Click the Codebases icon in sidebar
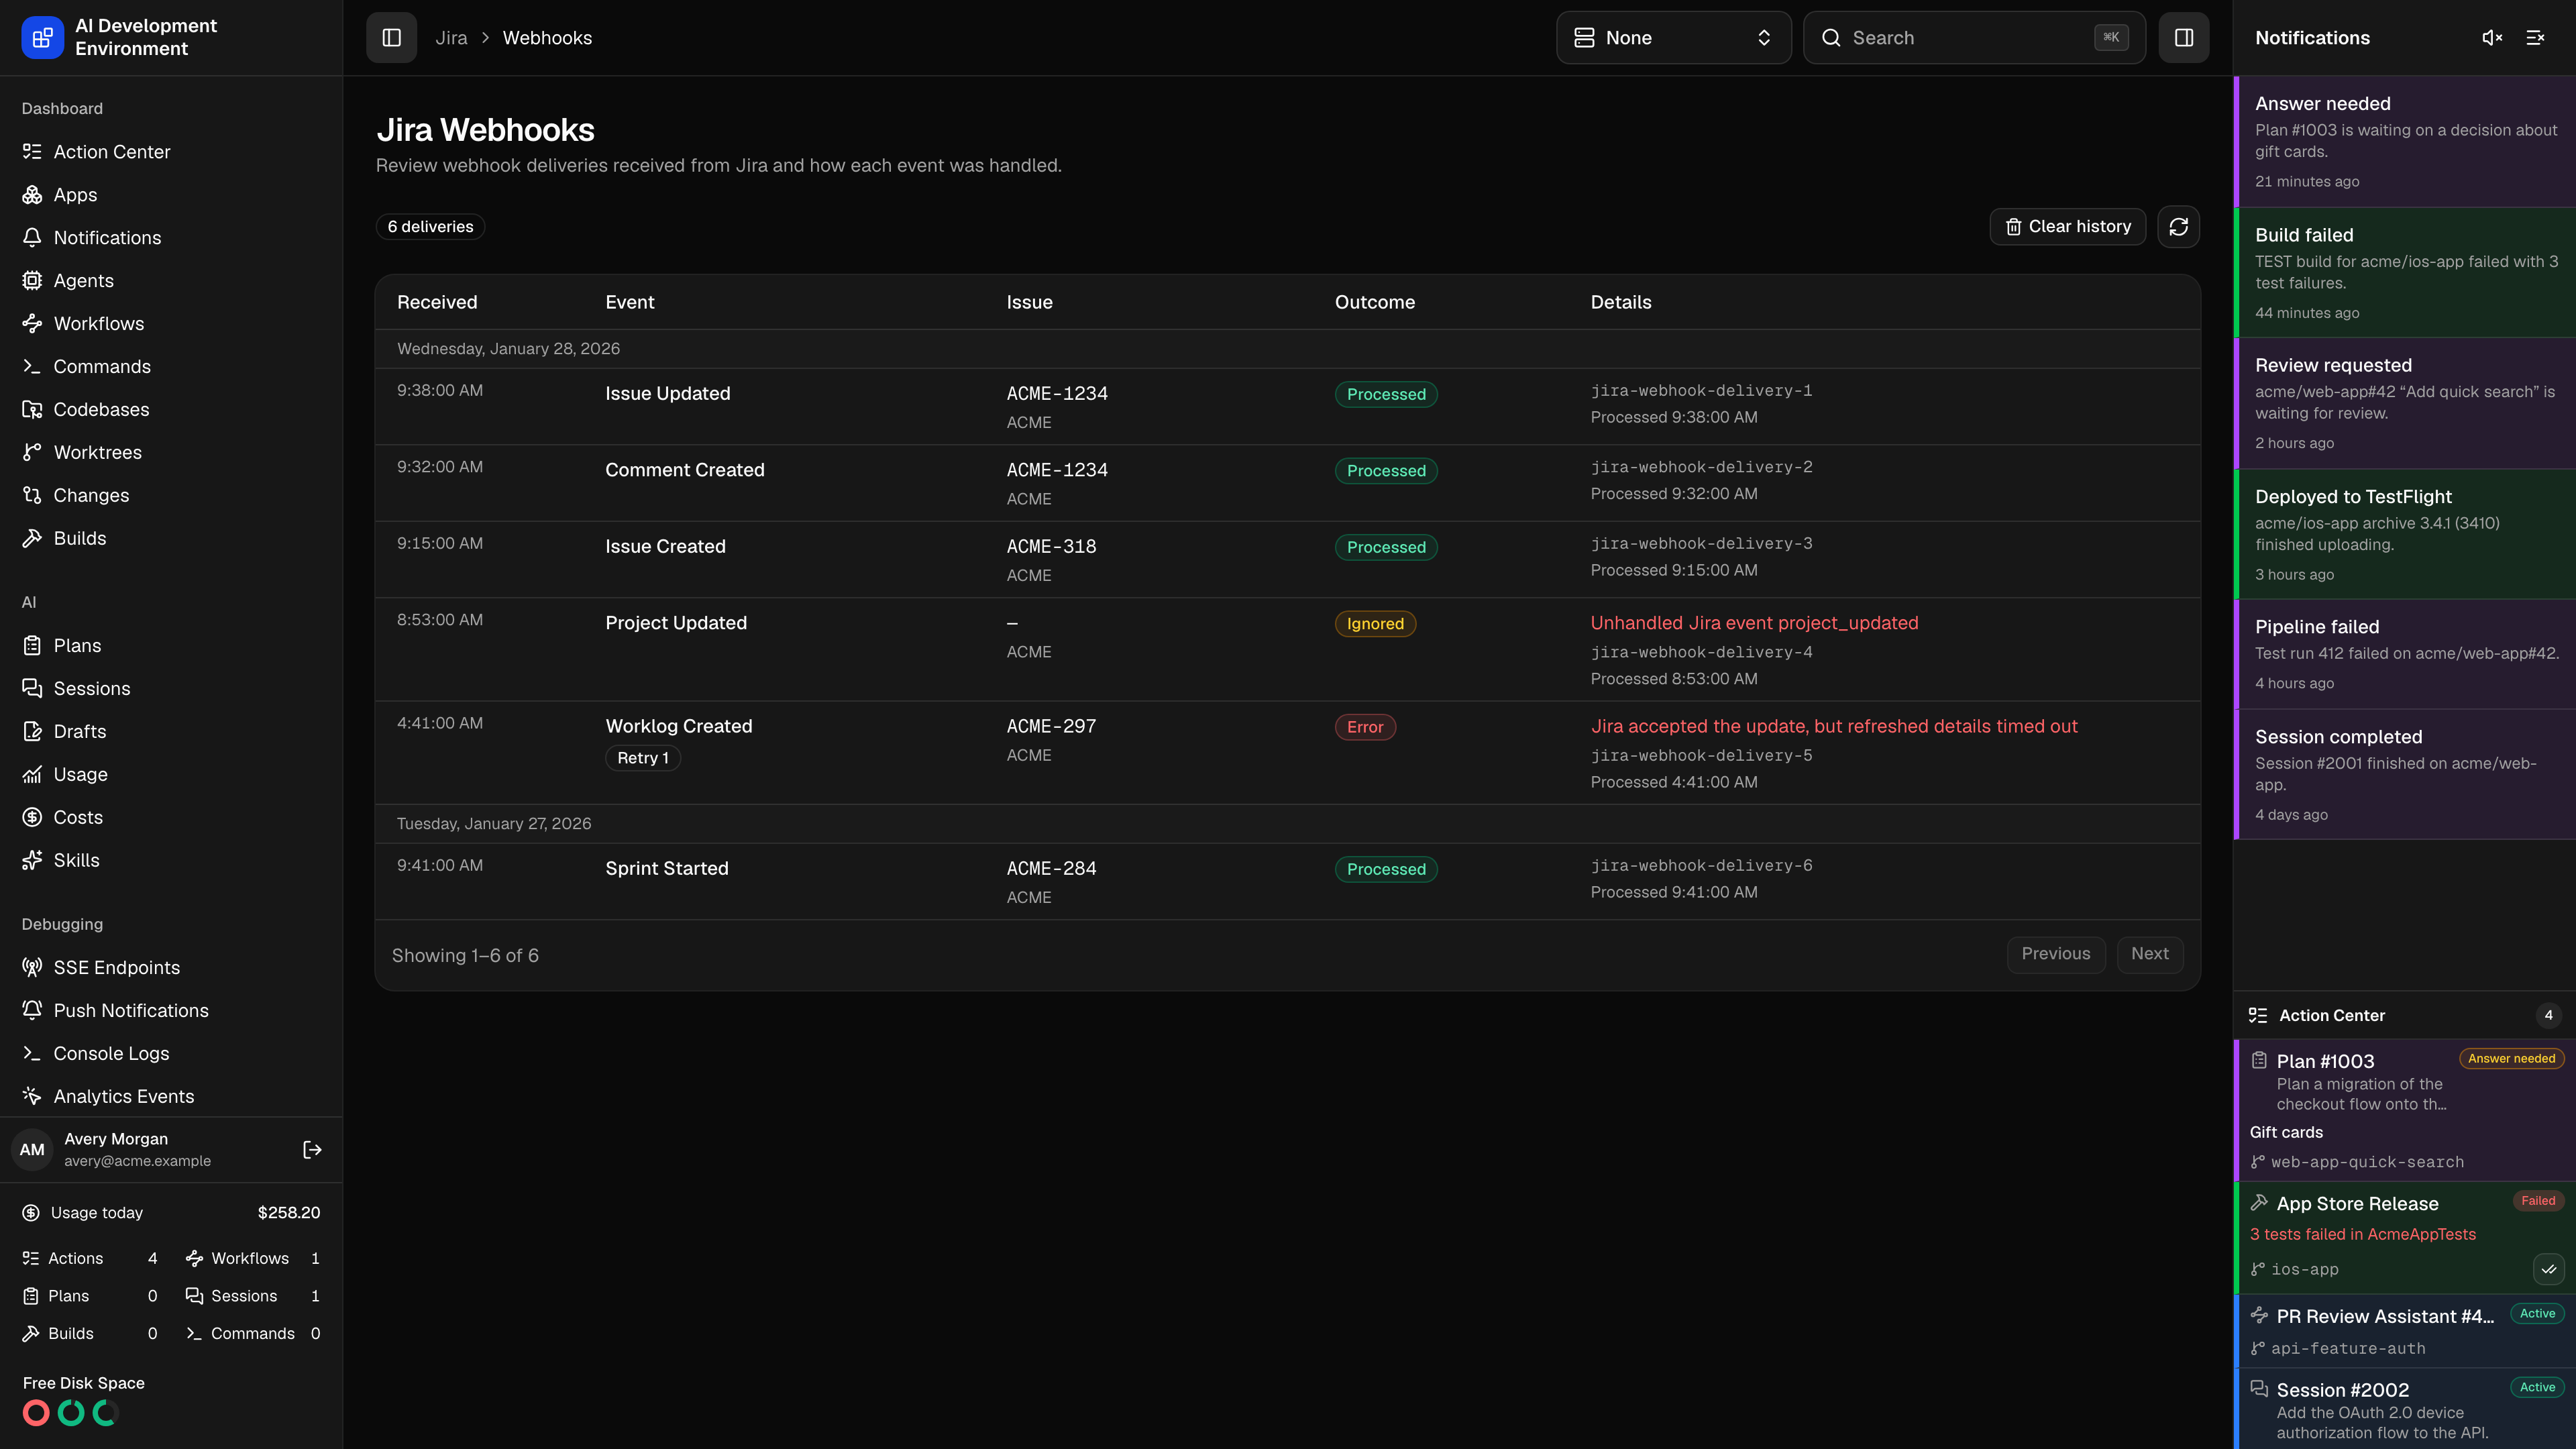2576x1449 pixels. 32,410
